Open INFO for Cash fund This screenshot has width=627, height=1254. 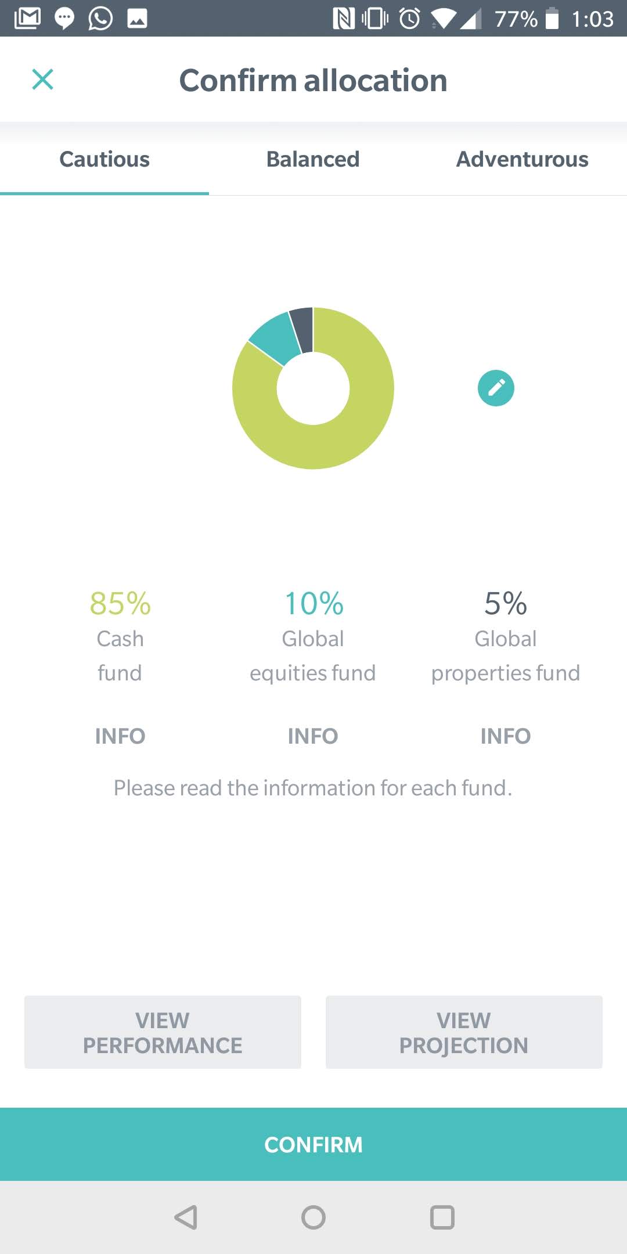pyautogui.click(x=120, y=736)
